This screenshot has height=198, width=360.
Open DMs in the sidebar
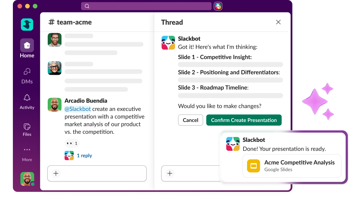pos(27,76)
